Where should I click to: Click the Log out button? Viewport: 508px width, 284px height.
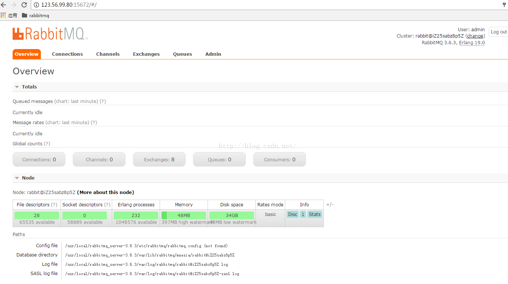point(498,32)
